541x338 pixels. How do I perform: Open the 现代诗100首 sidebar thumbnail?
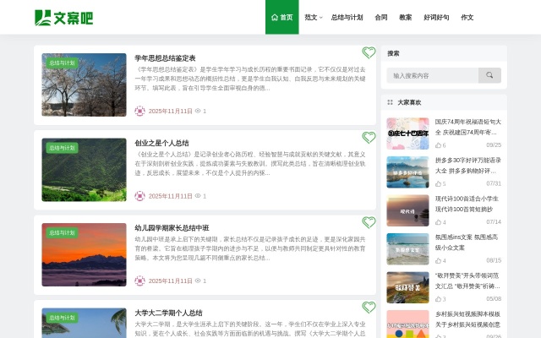point(407,210)
